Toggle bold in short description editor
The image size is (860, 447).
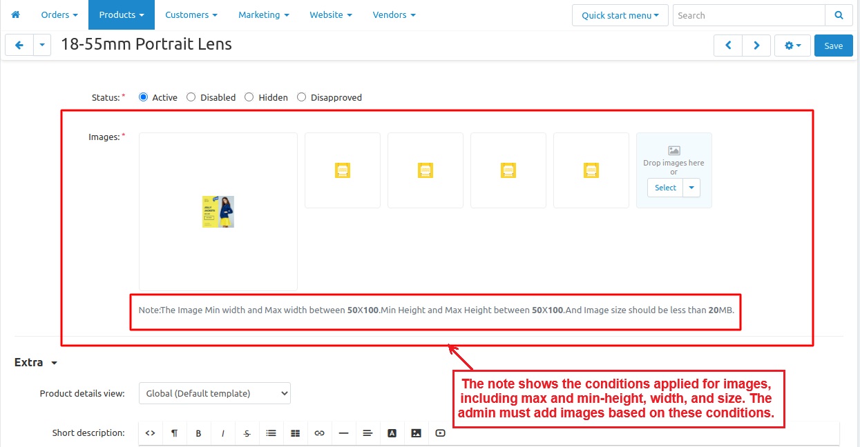click(x=198, y=433)
